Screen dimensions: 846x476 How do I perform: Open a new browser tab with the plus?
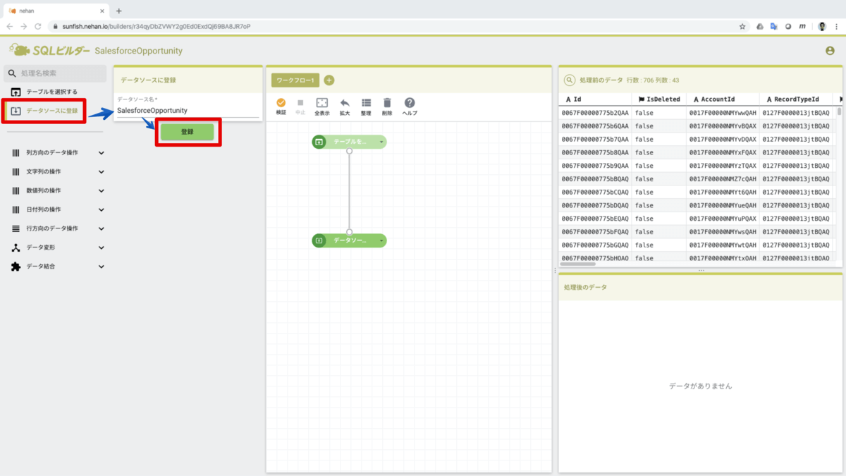click(x=118, y=11)
